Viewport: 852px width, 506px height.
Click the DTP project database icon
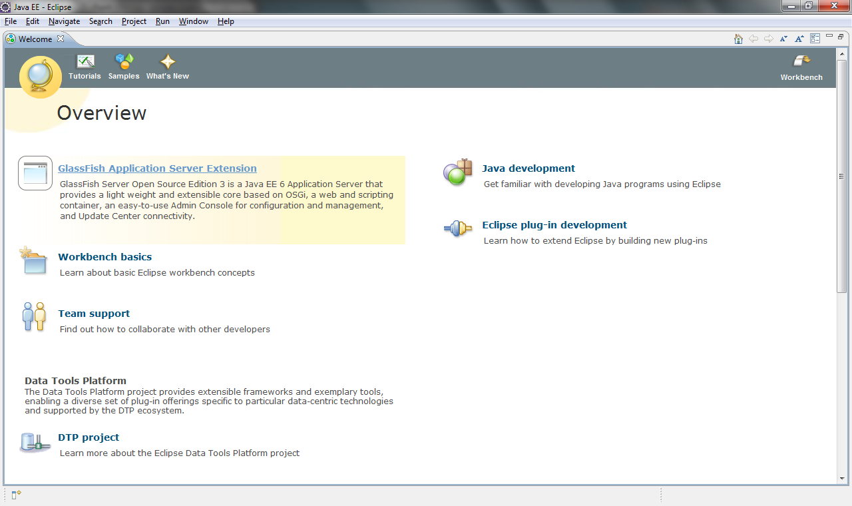click(34, 442)
